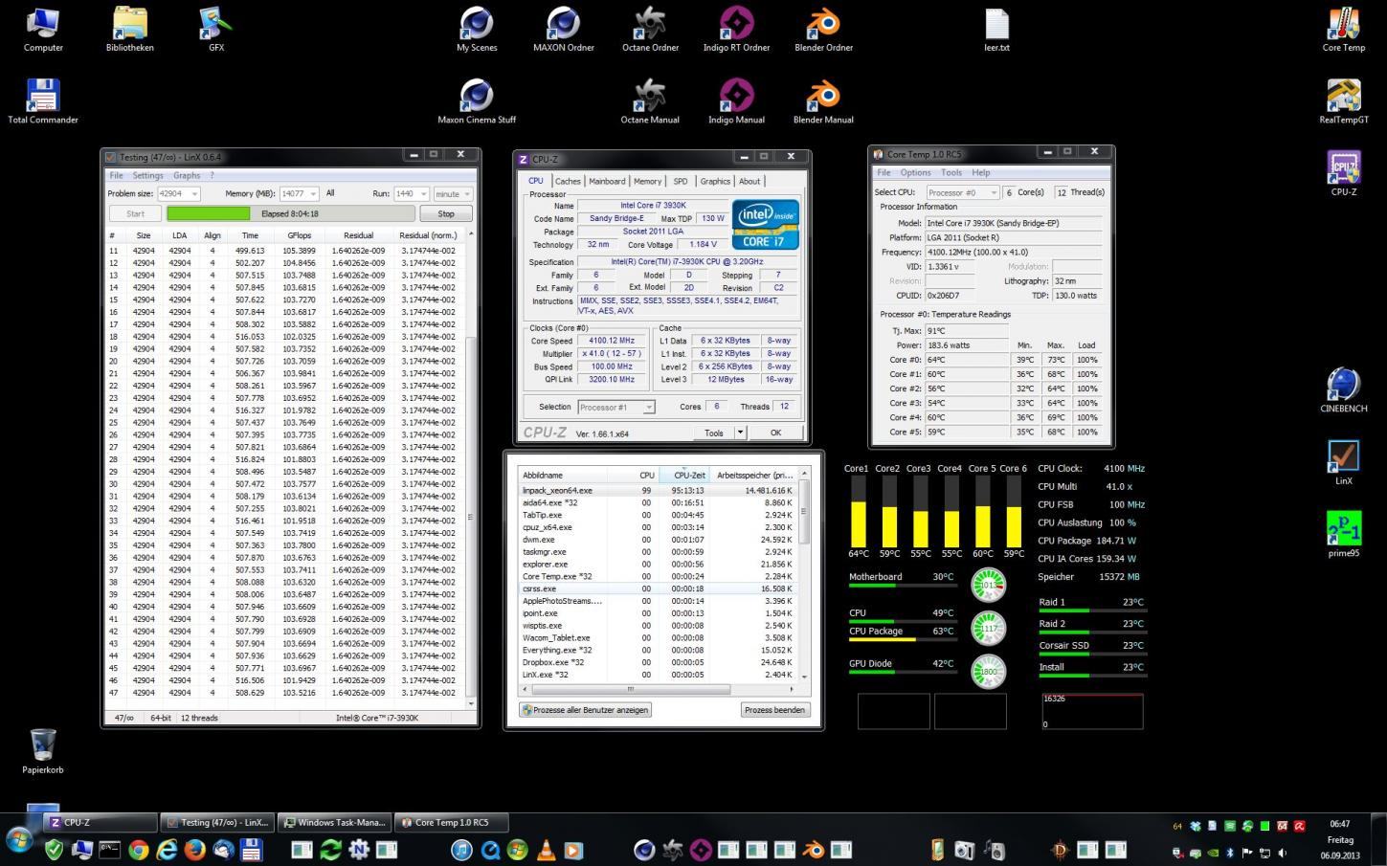Screen dimensions: 1387x866
Task: Open the leer.txt file icon
Action: (996, 30)
